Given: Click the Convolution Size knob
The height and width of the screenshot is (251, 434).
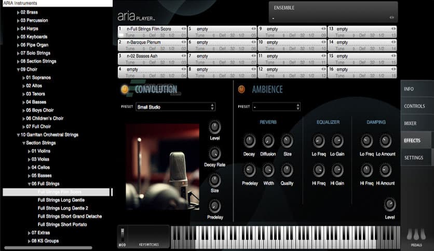Looking at the screenshot, I should coord(214,180).
